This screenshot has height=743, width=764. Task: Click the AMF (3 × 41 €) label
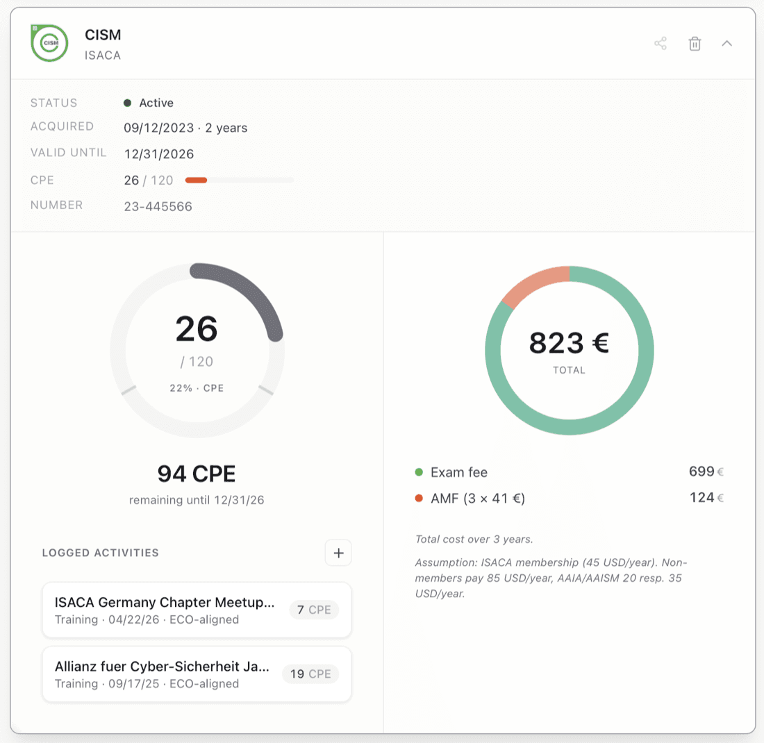(478, 499)
